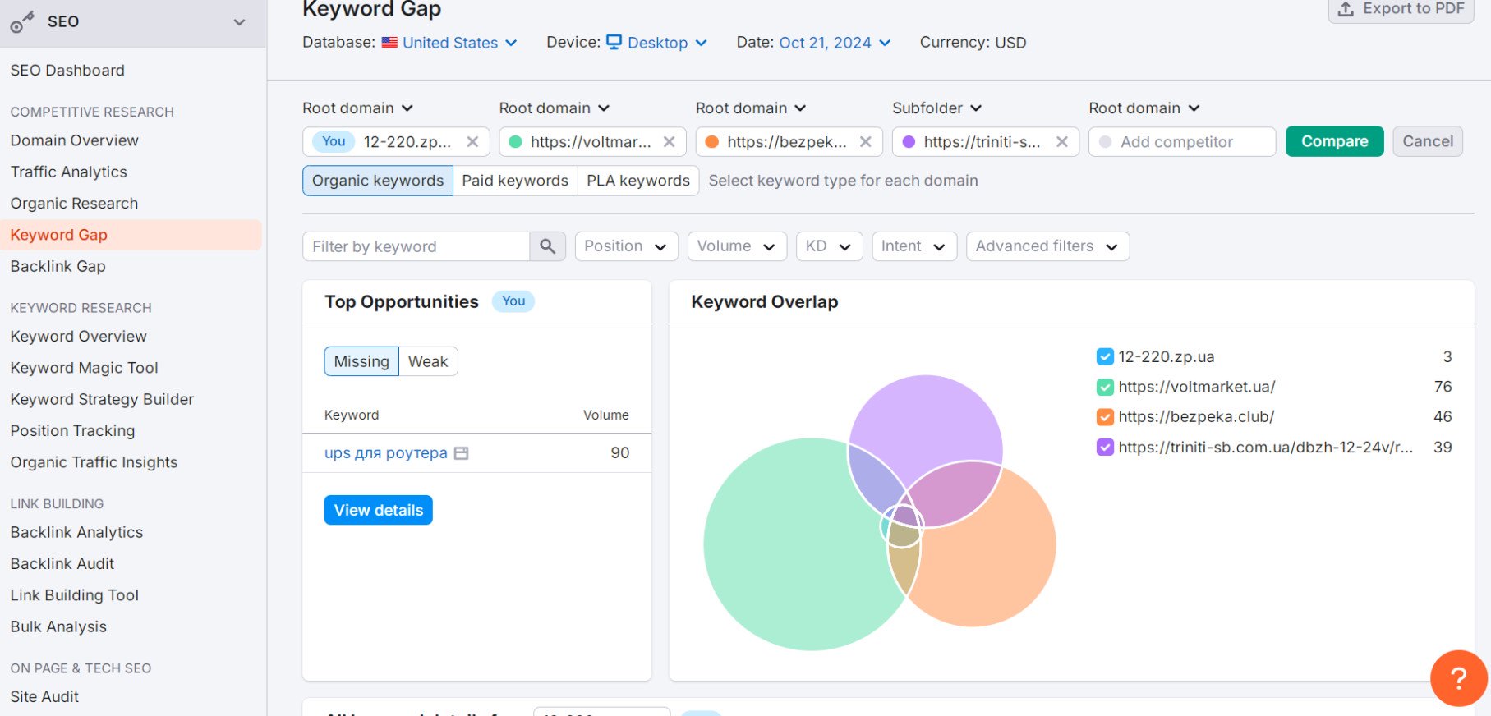The image size is (1491, 716).
Task: Open Backlink Gap
Action: coord(58,266)
